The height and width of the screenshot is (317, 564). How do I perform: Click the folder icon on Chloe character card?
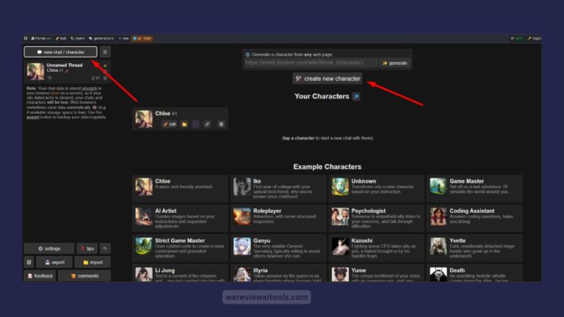(184, 124)
